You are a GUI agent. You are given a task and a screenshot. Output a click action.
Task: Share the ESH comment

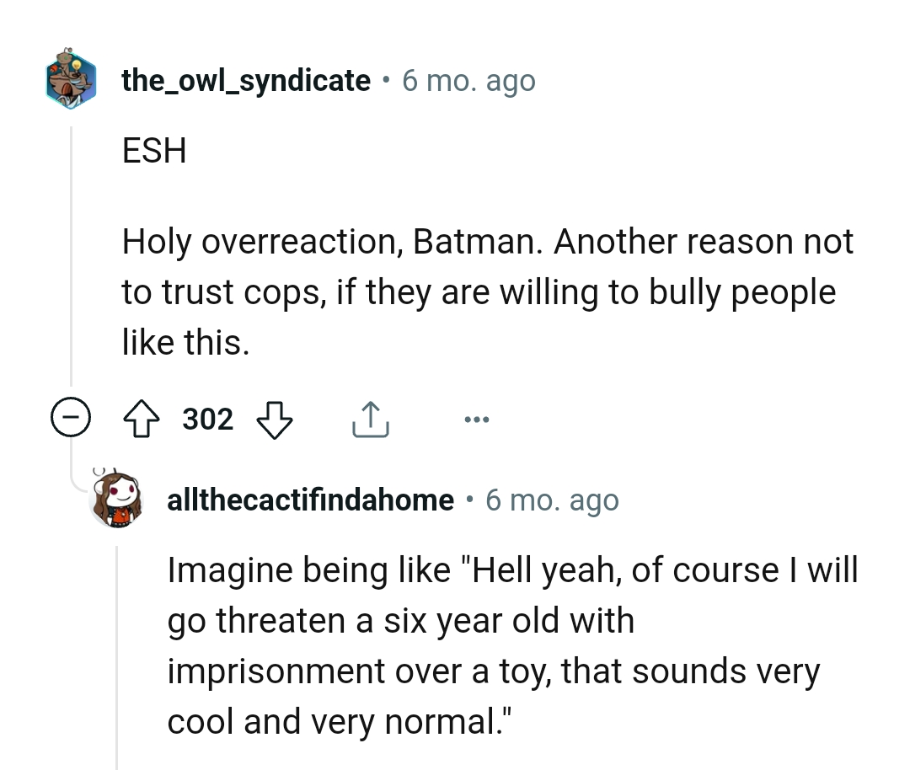(x=368, y=418)
